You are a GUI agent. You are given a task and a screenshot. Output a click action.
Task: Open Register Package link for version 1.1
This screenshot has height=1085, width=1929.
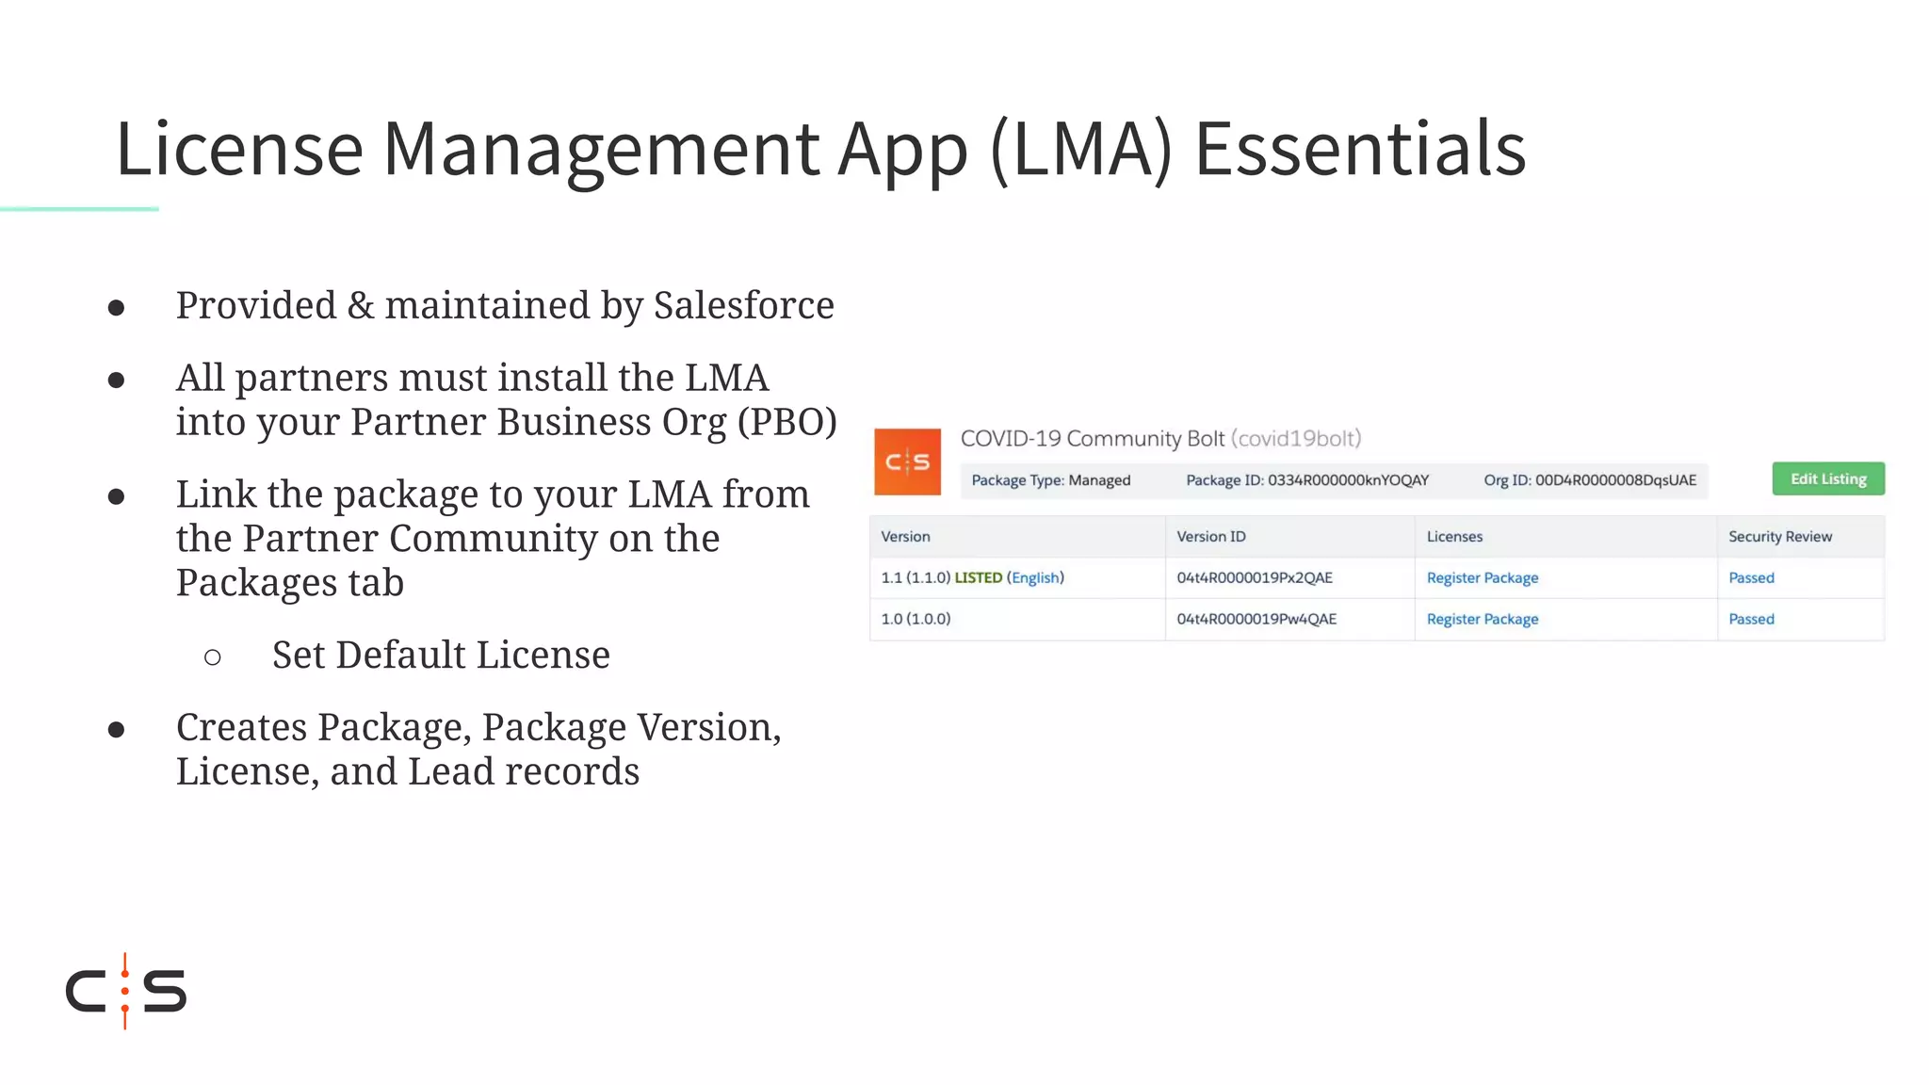pyautogui.click(x=1483, y=577)
